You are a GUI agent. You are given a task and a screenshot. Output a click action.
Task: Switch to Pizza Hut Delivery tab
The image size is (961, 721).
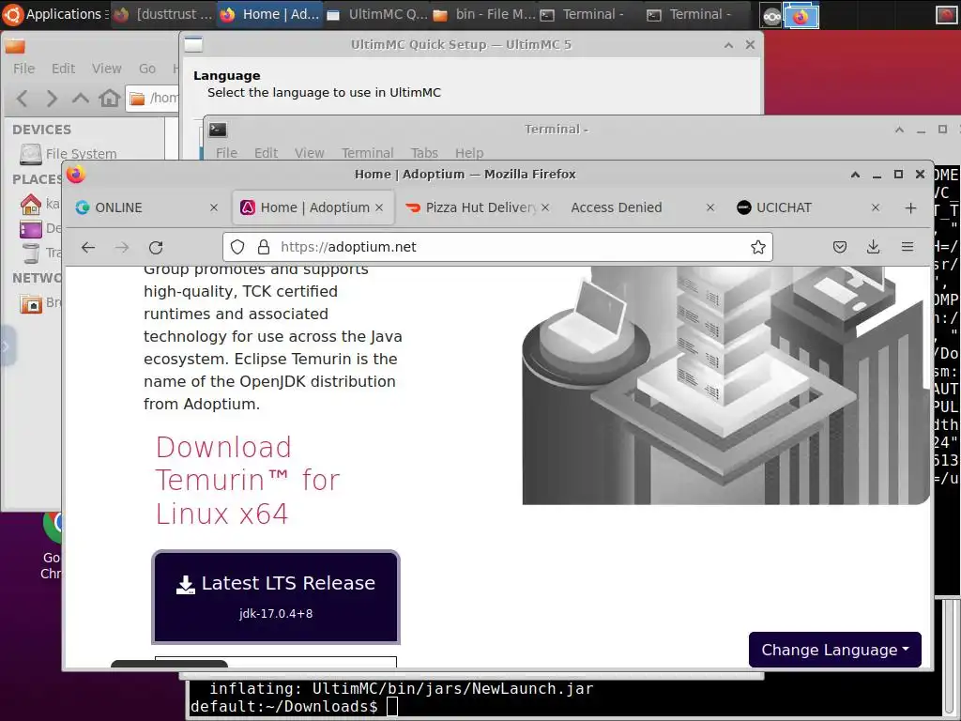478,207
